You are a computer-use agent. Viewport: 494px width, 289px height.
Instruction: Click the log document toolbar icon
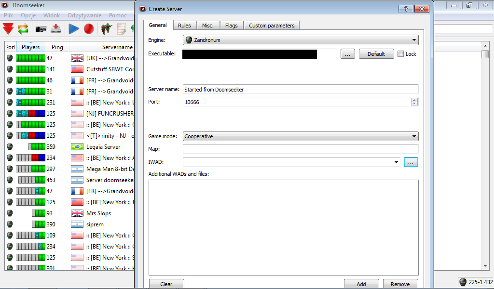pyautogui.click(x=121, y=29)
